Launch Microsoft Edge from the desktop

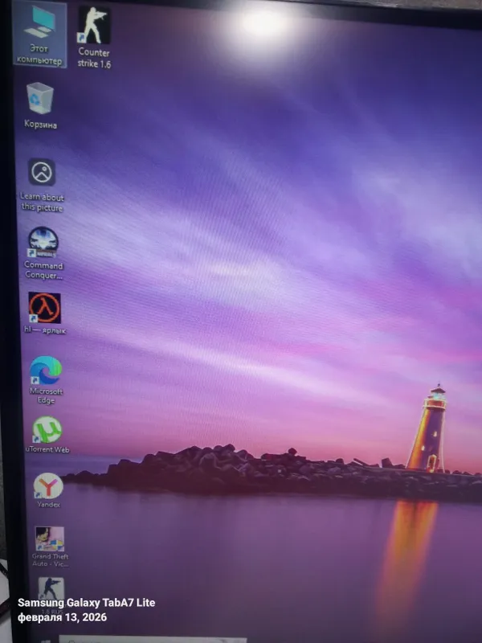(x=46, y=380)
